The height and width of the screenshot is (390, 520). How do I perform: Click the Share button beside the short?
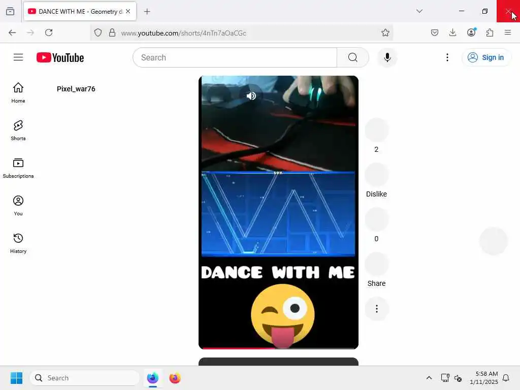[x=376, y=264]
